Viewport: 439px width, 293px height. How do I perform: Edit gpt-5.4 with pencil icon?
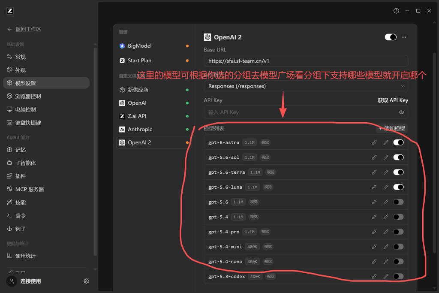point(386,217)
